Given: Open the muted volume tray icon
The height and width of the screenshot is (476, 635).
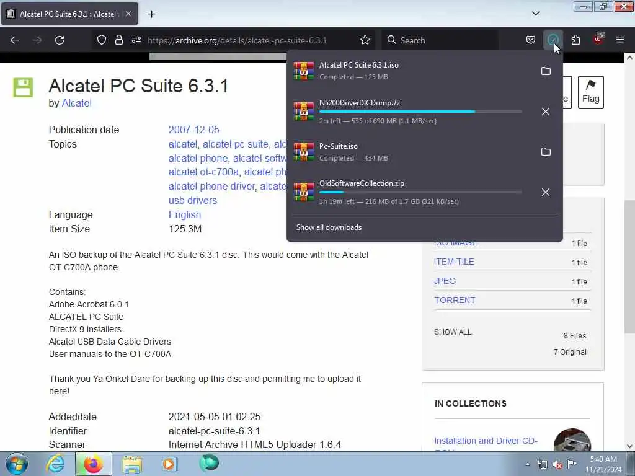Looking at the screenshot, I should click(x=557, y=465).
